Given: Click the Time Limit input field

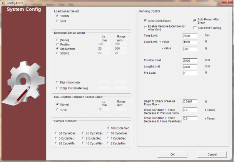Looking at the screenshot, I should click(x=190, y=36).
